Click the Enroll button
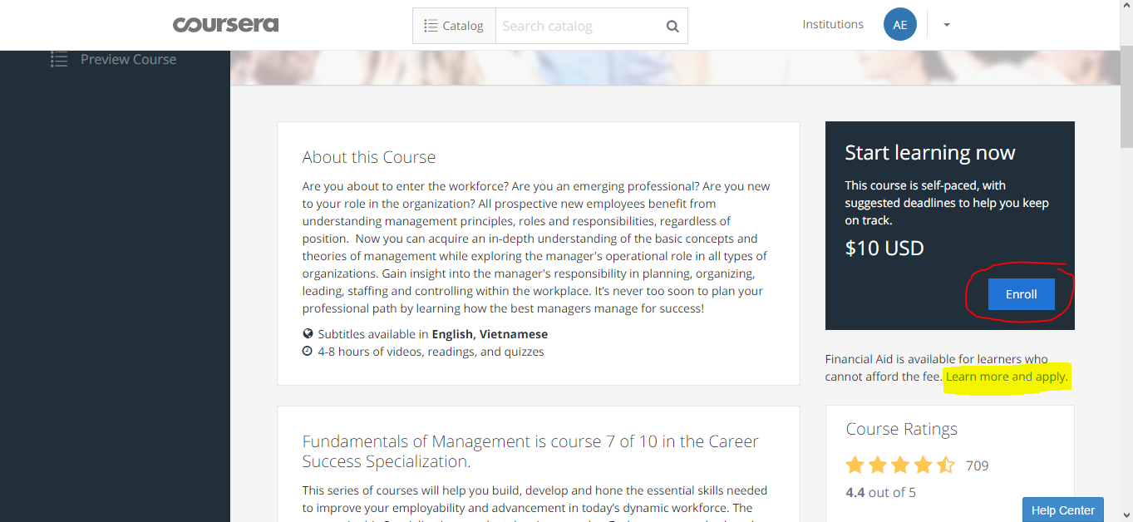Image resolution: width=1133 pixels, height=522 pixels. tap(1021, 293)
